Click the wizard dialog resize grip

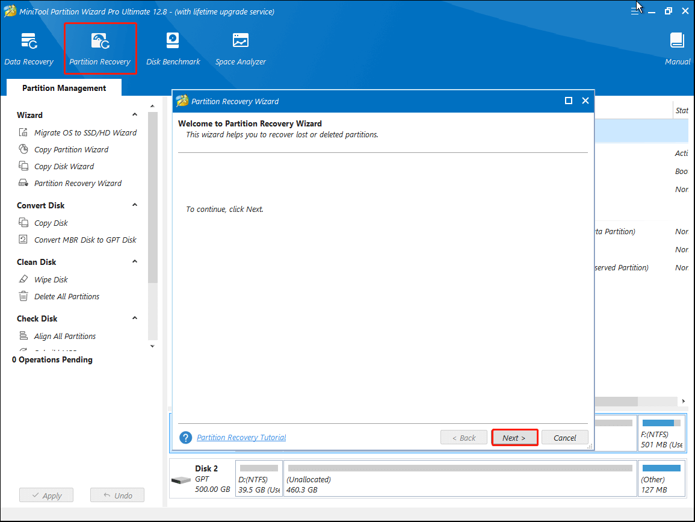590,447
